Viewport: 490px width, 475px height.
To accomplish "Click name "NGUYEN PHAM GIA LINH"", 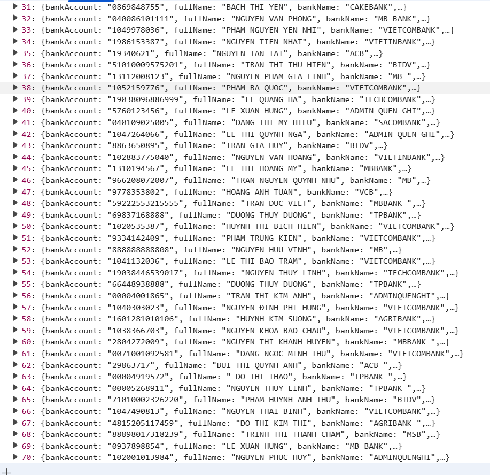I will [281, 76].
